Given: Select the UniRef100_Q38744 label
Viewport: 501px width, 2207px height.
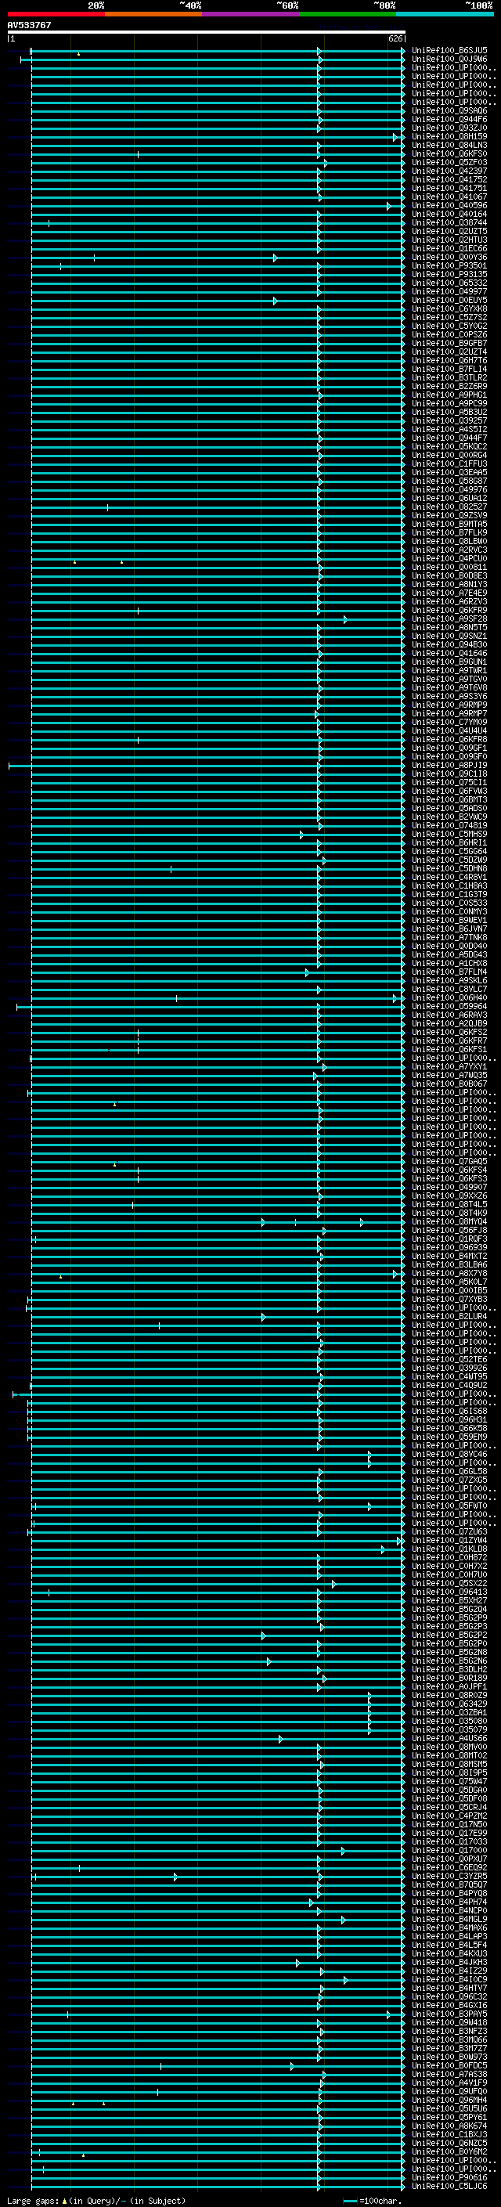Looking at the screenshot, I should click(x=449, y=223).
